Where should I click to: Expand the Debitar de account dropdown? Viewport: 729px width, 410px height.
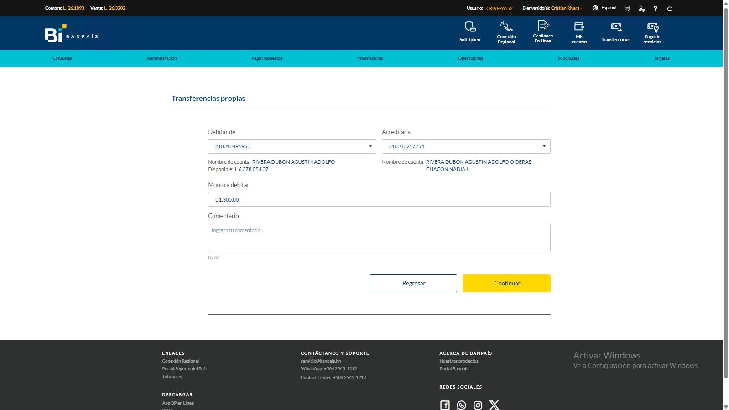[x=292, y=146]
